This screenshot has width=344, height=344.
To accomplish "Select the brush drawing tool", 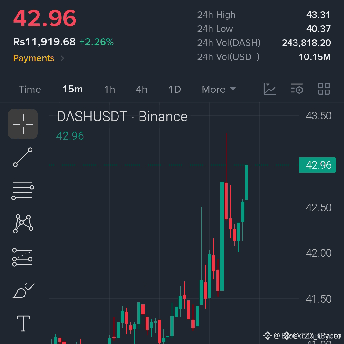I will 23,291.
